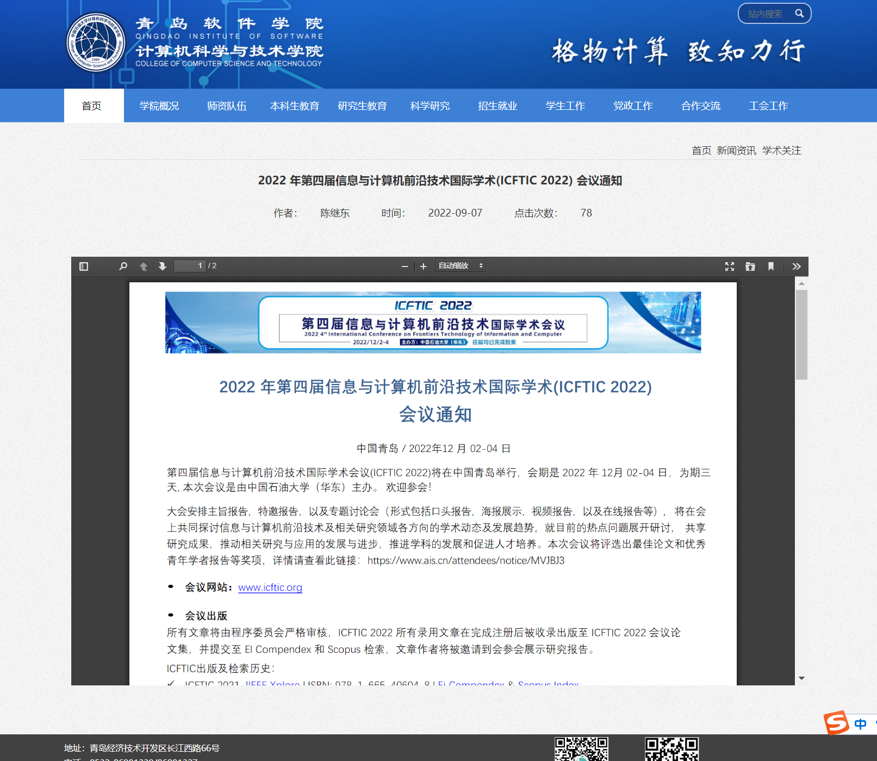Click the ICFTIC出版及检索历史 line

221,669
